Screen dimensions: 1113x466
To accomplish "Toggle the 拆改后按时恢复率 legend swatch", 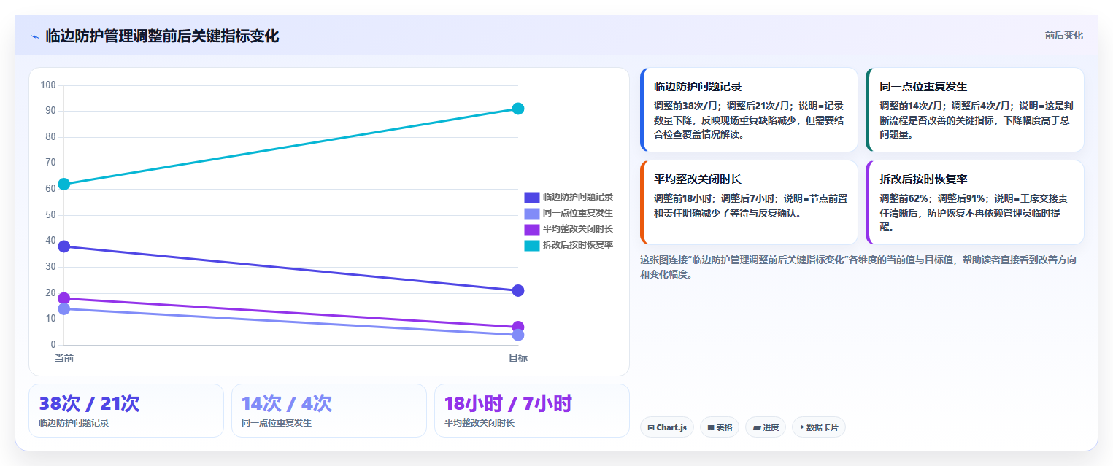I will (531, 245).
